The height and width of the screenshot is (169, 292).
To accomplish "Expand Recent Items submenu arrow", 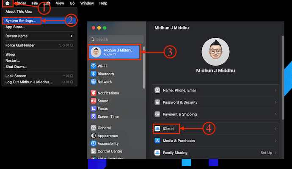I will 72,36.
